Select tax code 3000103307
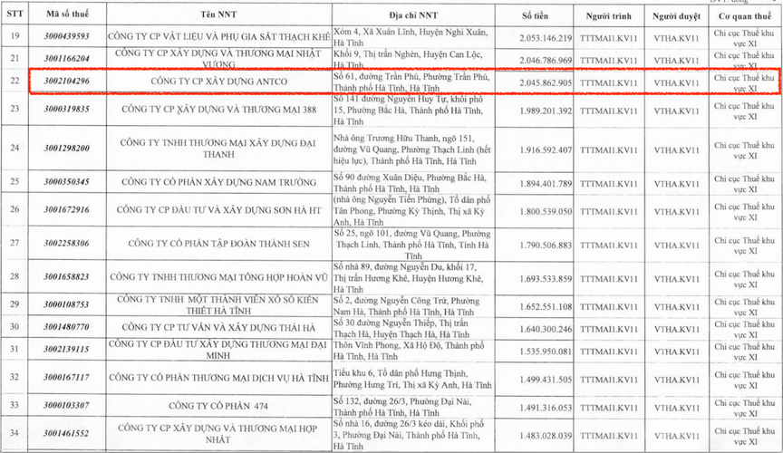The image size is (783, 453). tap(67, 405)
